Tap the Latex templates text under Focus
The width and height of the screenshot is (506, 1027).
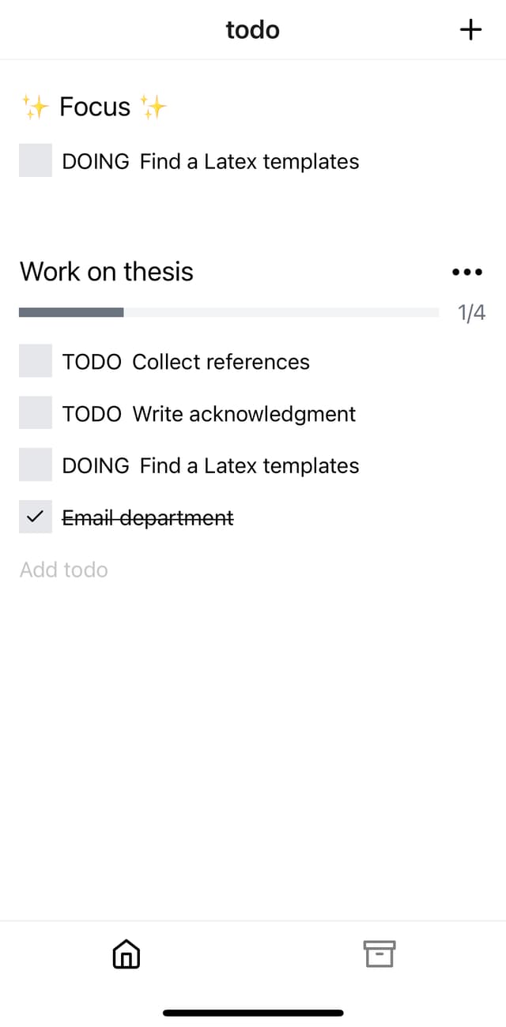pos(249,161)
